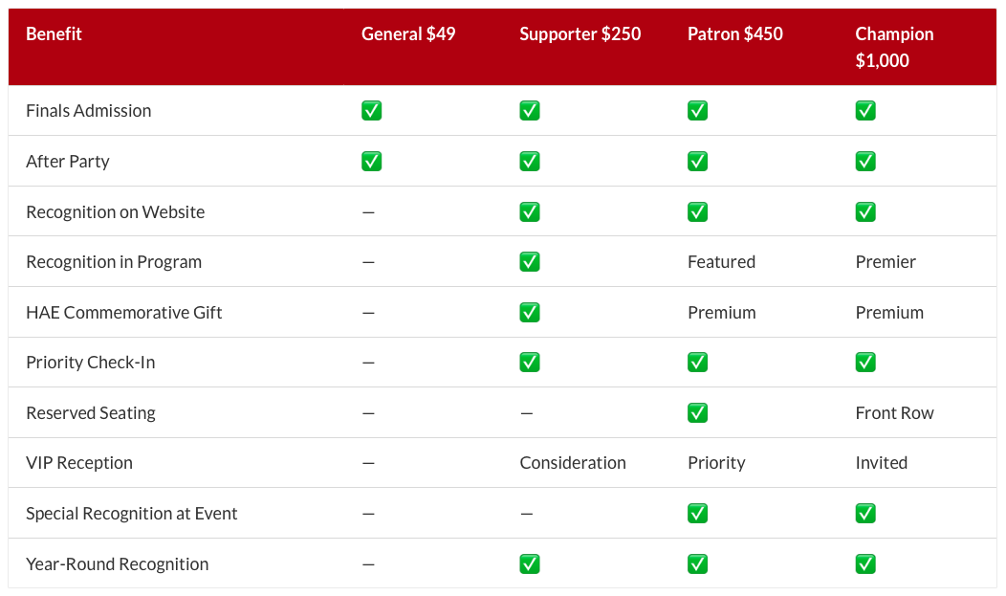Click the Consideration text in VIP Reception row
Screen dimensions: 1006x596
(x=572, y=463)
